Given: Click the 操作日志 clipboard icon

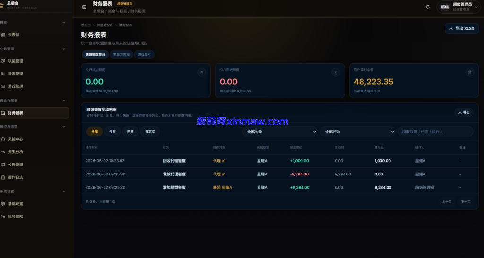Looking at the screenshot, I should 3,177.
